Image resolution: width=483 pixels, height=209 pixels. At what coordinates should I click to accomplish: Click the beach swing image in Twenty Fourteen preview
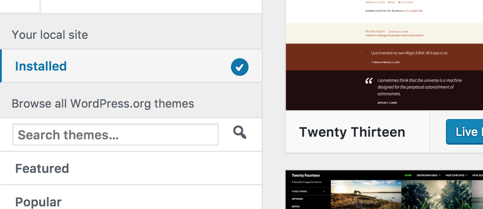click(366, 194)
